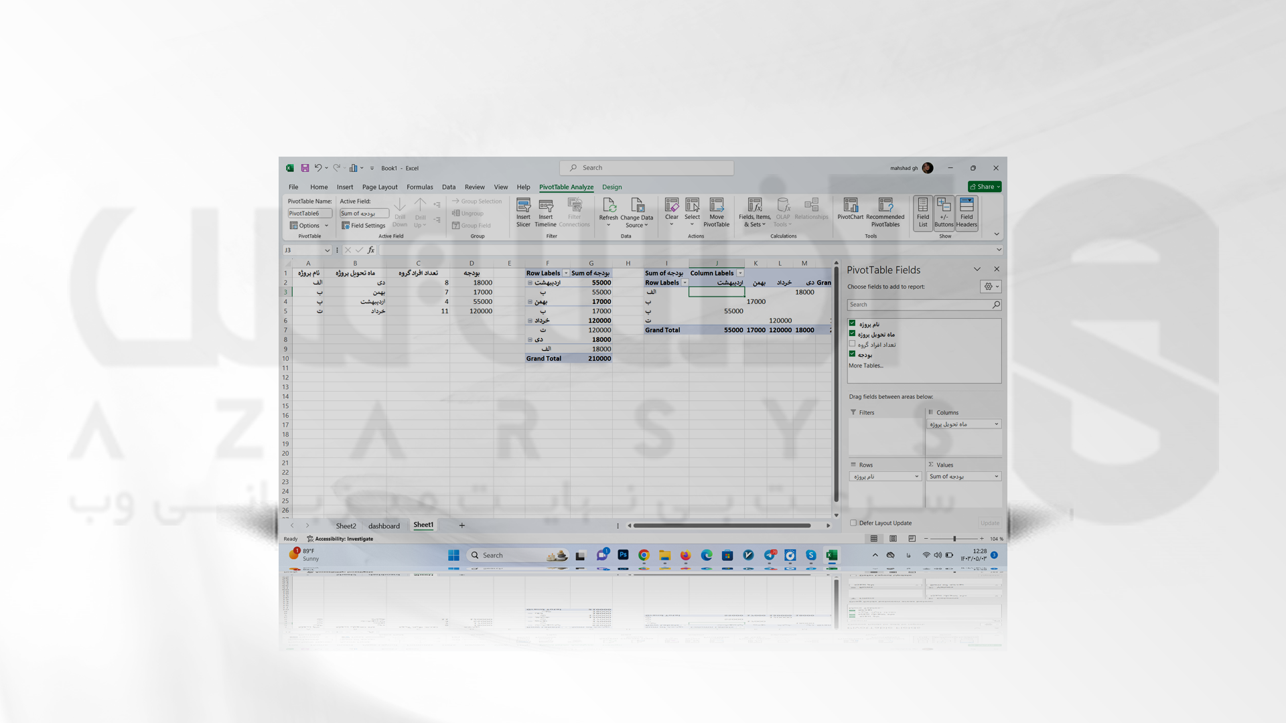This screenshot has width=1286, height=723.
Task: Click the zoom out minus icon
Action: [926, 539]
